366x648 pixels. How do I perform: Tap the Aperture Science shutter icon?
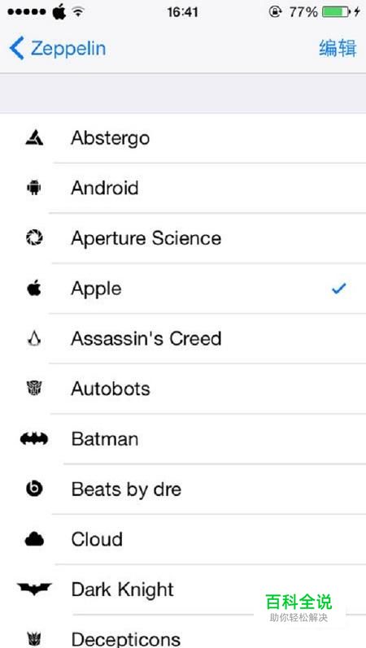point(34,238)
